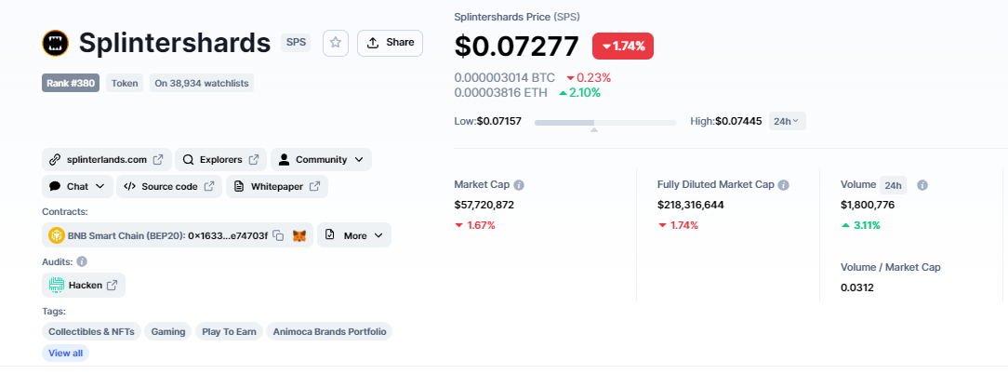Click the Volume info icon
This screenshot has width=1008, height=374.
point(922,185)
